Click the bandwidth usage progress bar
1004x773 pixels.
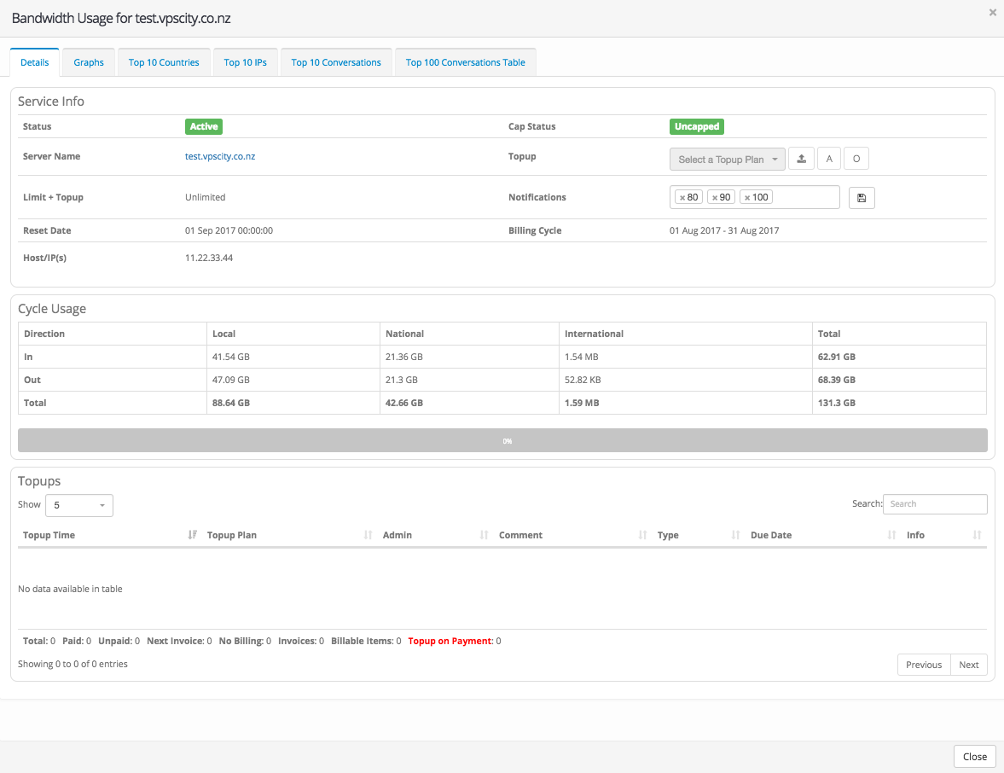[502, 440]
